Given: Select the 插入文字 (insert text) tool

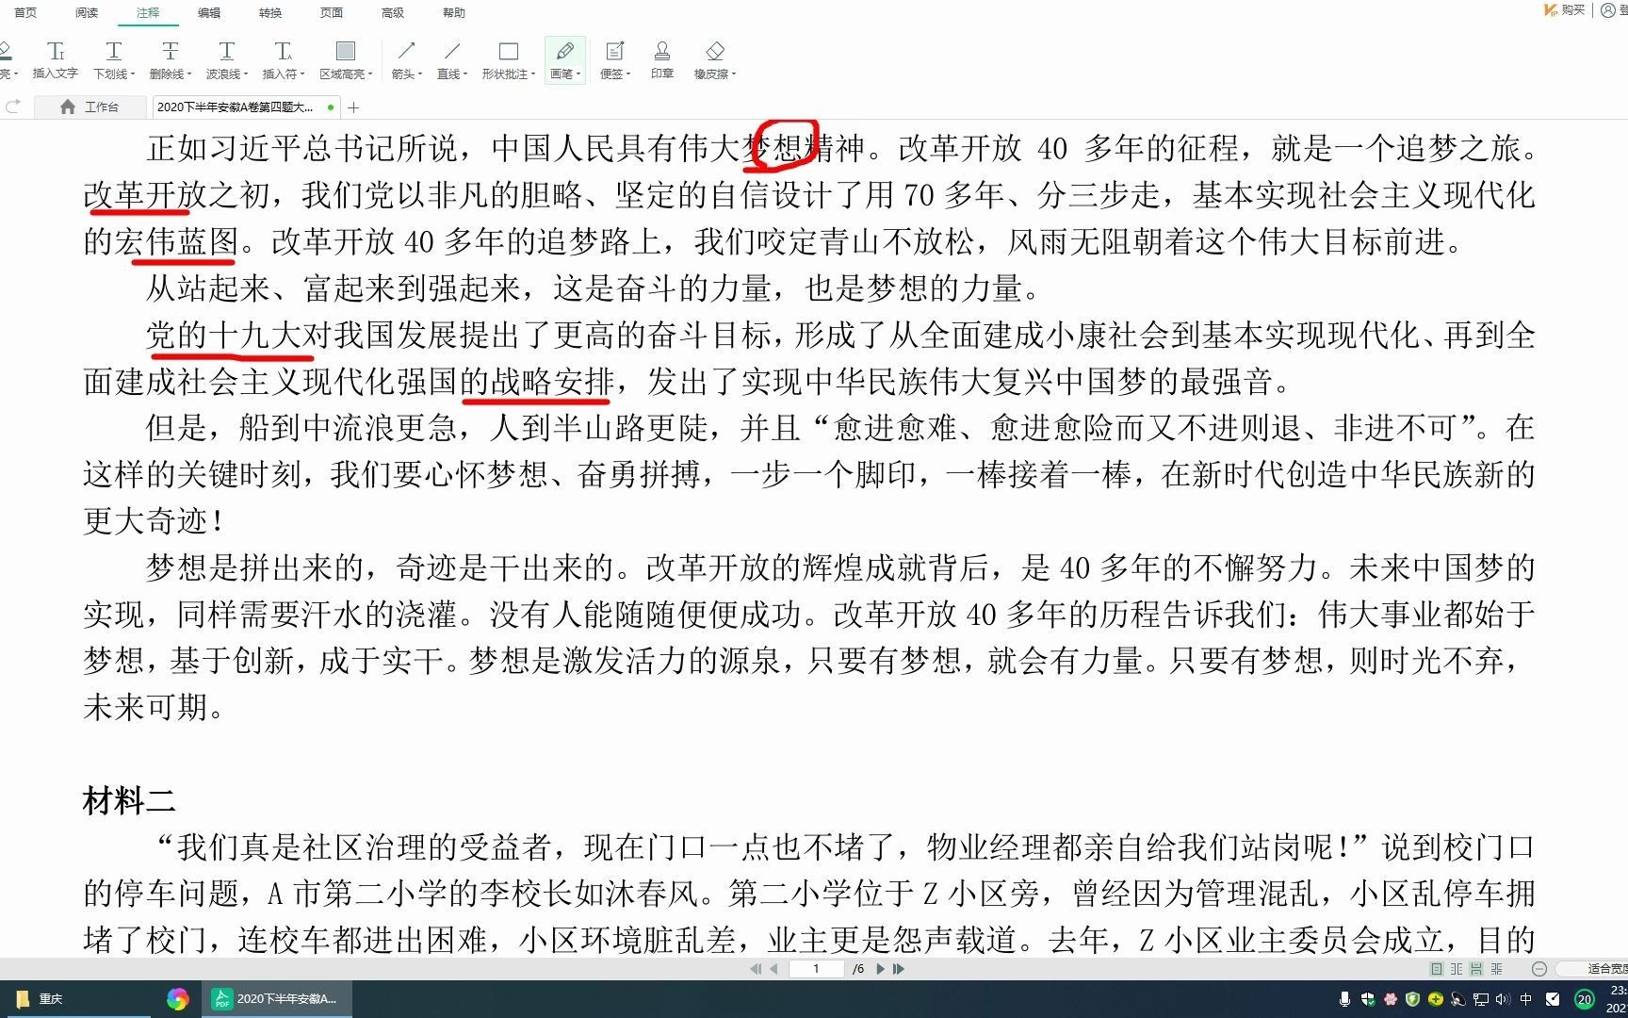Looking at the screenshot, I should (56, 59).
